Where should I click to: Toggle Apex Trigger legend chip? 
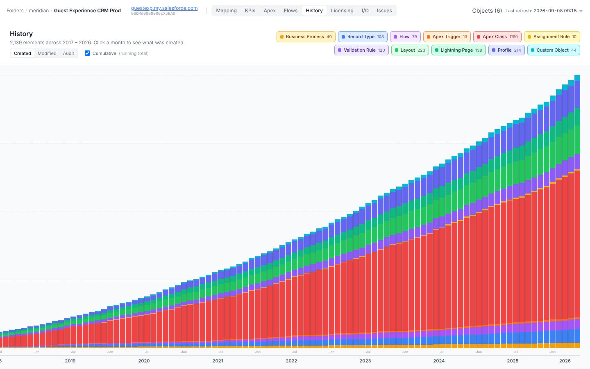[447, 36]
